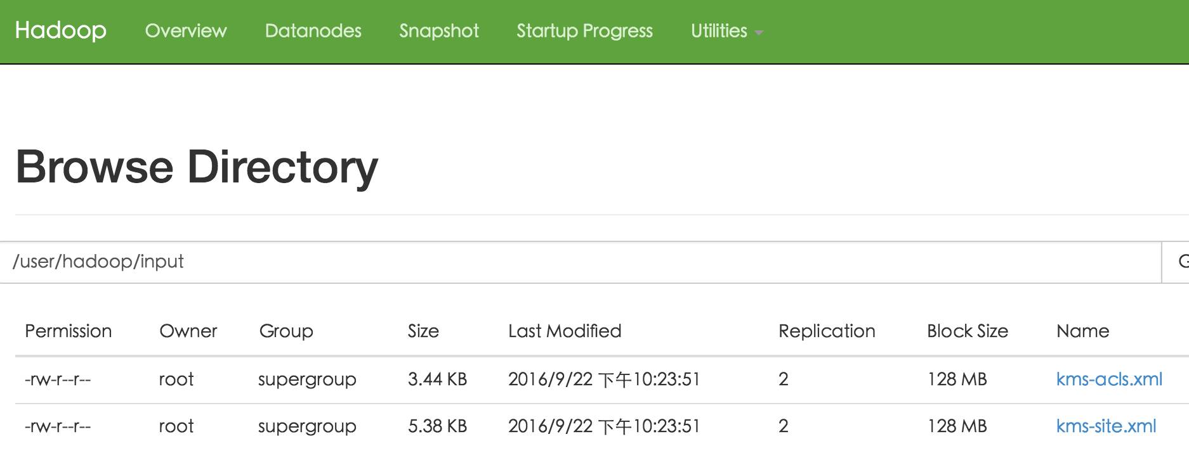The width and height of the screenshot is (1189, 465).
Task: Click the 3.44 KB size cell
Action: [437, 379]
